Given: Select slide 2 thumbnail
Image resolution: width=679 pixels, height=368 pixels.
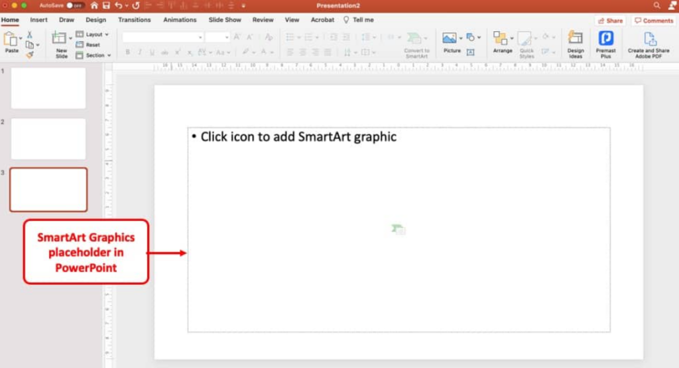Looking at the screenshot, I should tap(48, 139).
